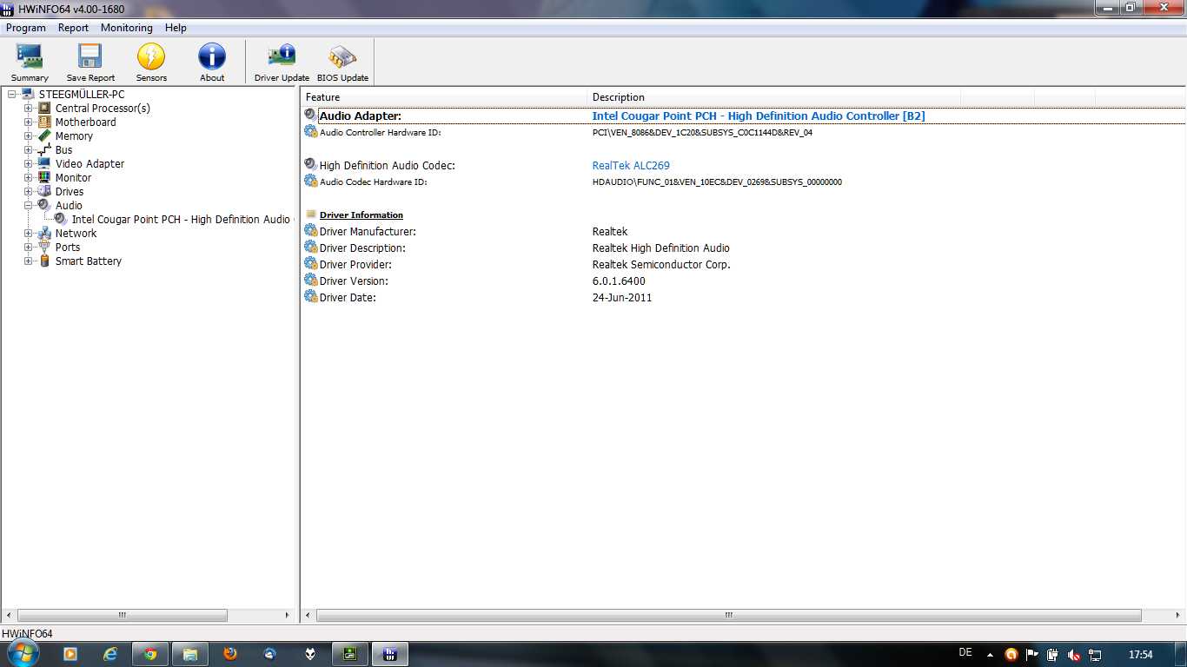Open the Program menu
Screen dimensions: 1187x667
pyautogui.click(x=26, y=28)
